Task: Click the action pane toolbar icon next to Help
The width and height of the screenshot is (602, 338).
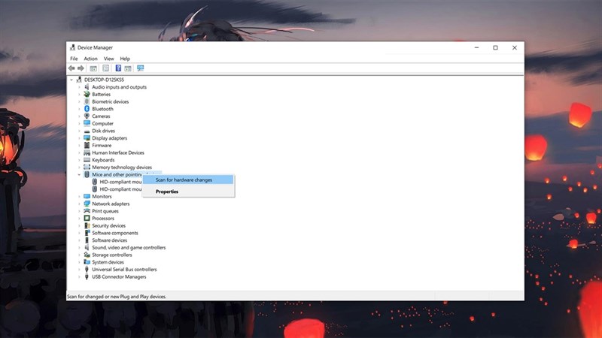Action: [128, 68]
